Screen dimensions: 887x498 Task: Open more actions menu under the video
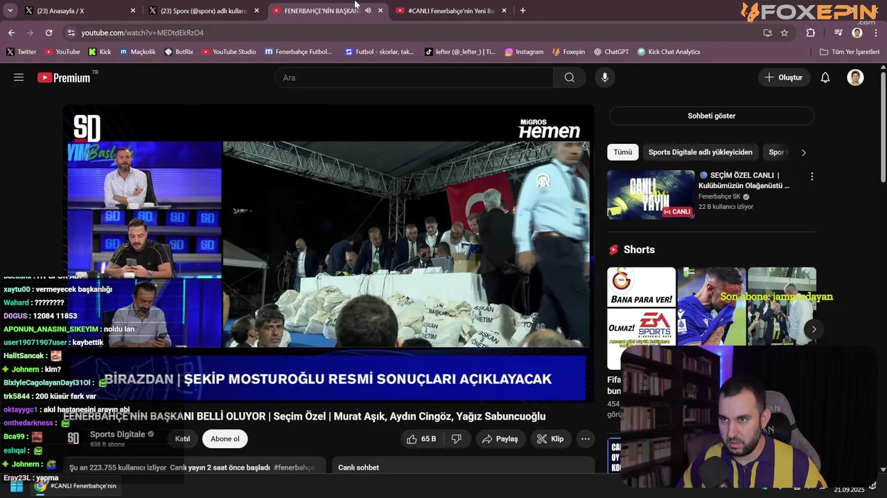[586, 439]
